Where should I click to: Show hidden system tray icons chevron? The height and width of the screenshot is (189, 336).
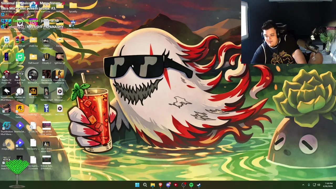coord(303,185)
